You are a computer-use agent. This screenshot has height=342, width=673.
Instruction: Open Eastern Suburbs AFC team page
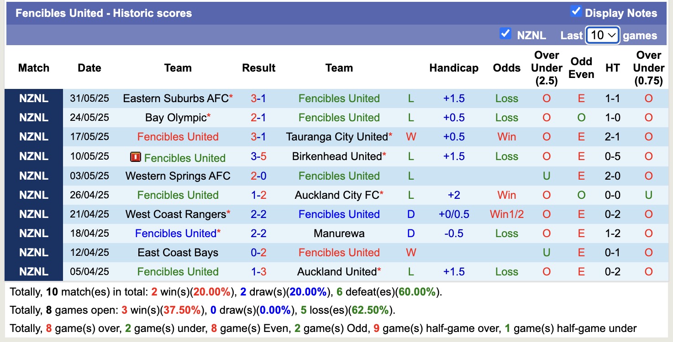(176, 98)
